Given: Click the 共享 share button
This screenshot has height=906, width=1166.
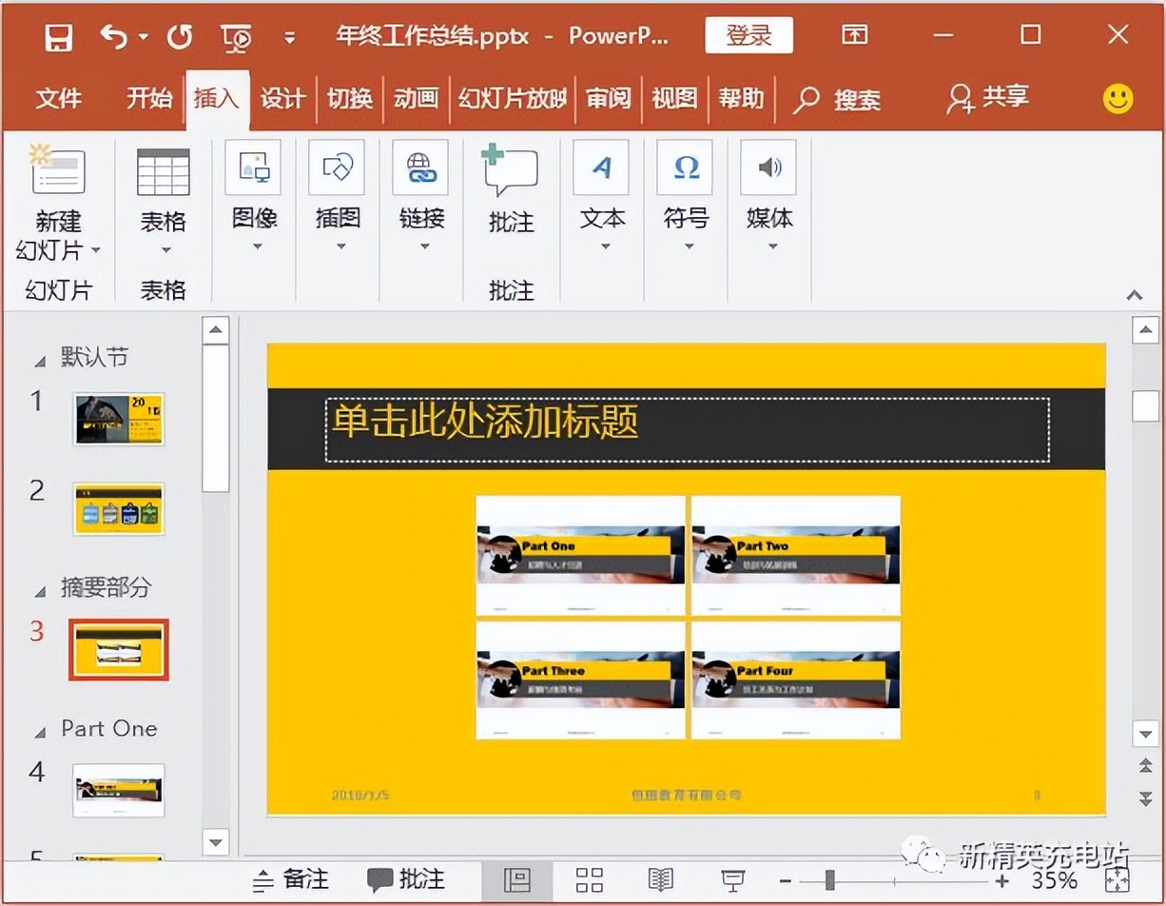Looking at the screenshot, I should click(x=989, y=98).
